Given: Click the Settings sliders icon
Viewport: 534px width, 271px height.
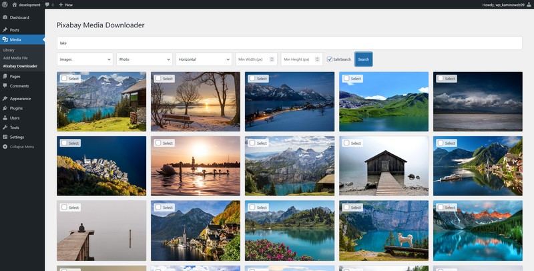Looking at the screenshot, I should click(5, 137).
